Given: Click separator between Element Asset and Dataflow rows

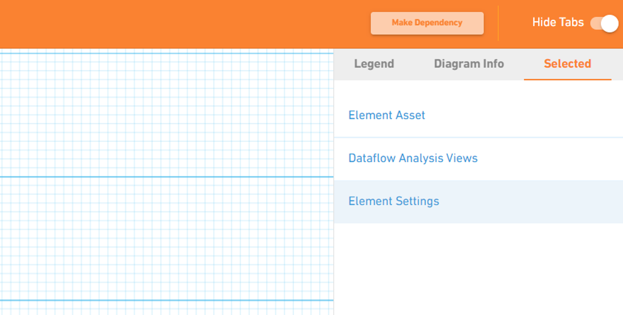Looking at the screenshot, I should point(478,137).
